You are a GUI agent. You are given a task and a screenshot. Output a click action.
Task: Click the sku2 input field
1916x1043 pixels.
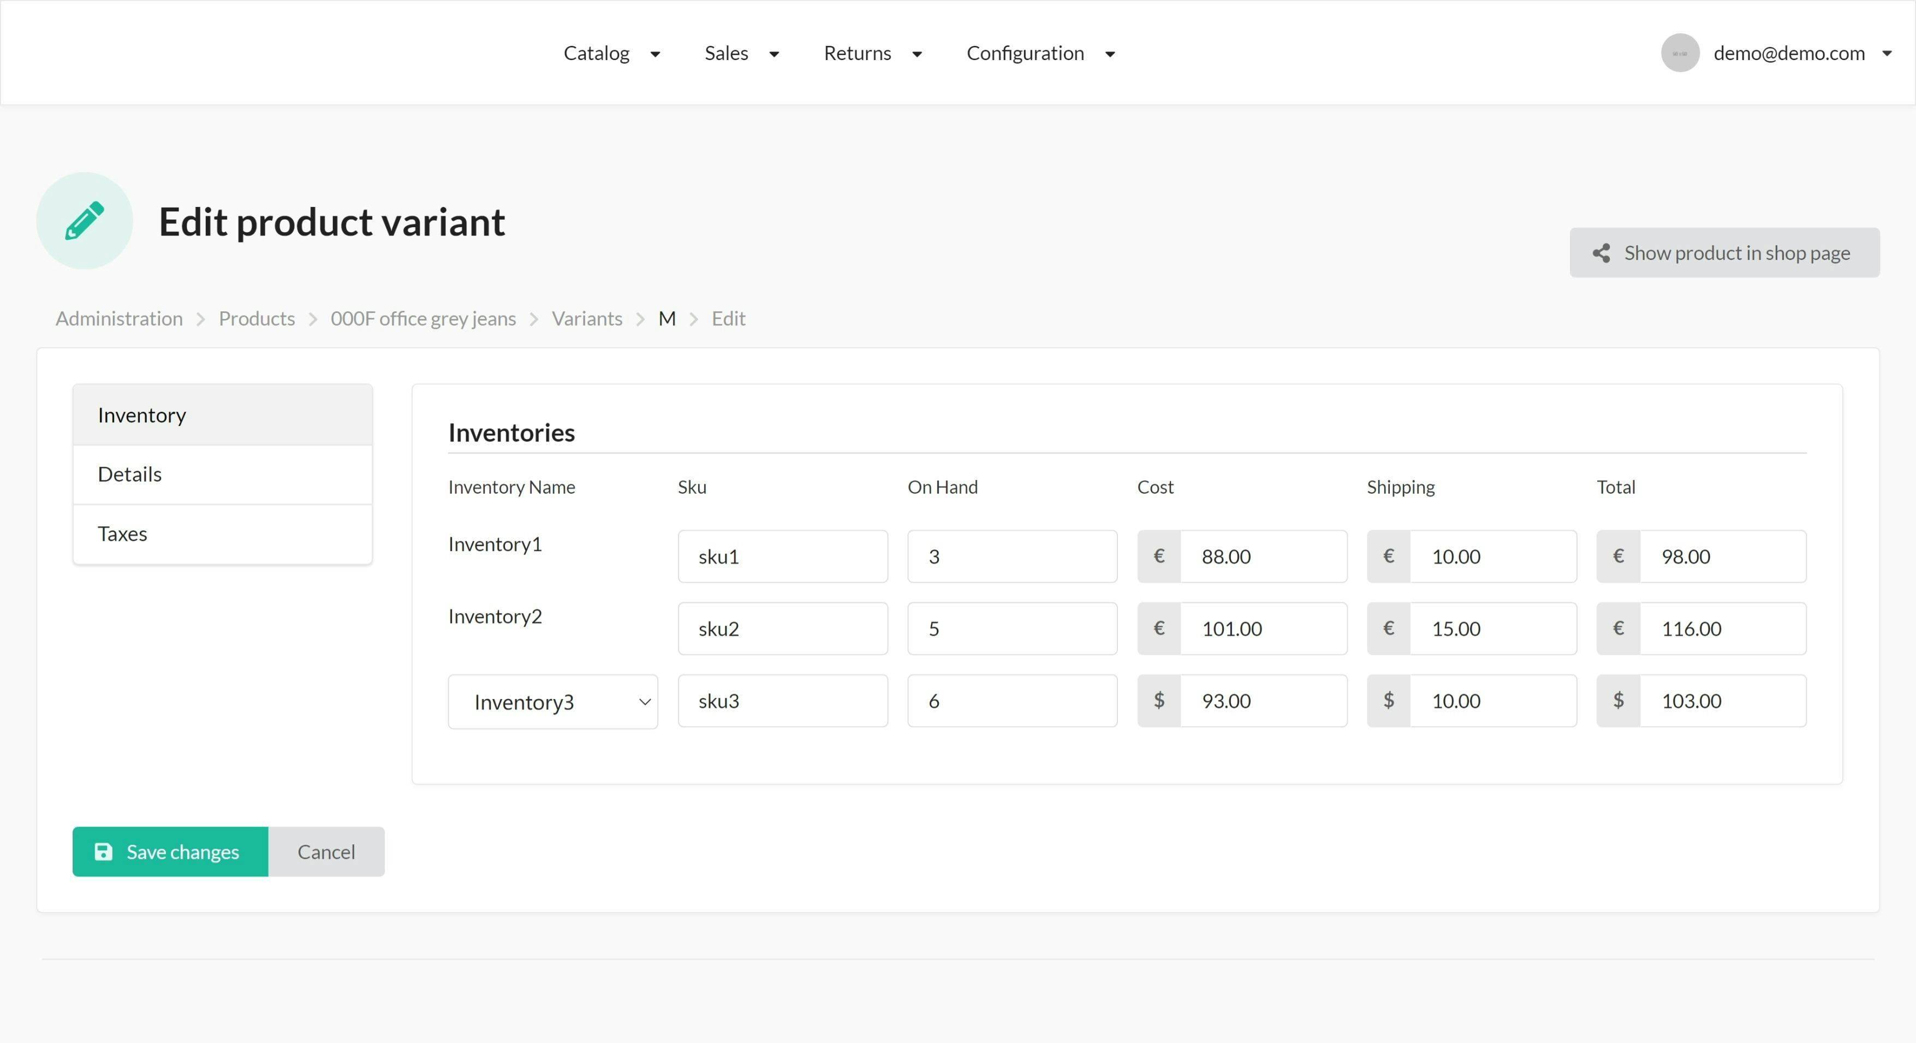(x=782, y=628)
